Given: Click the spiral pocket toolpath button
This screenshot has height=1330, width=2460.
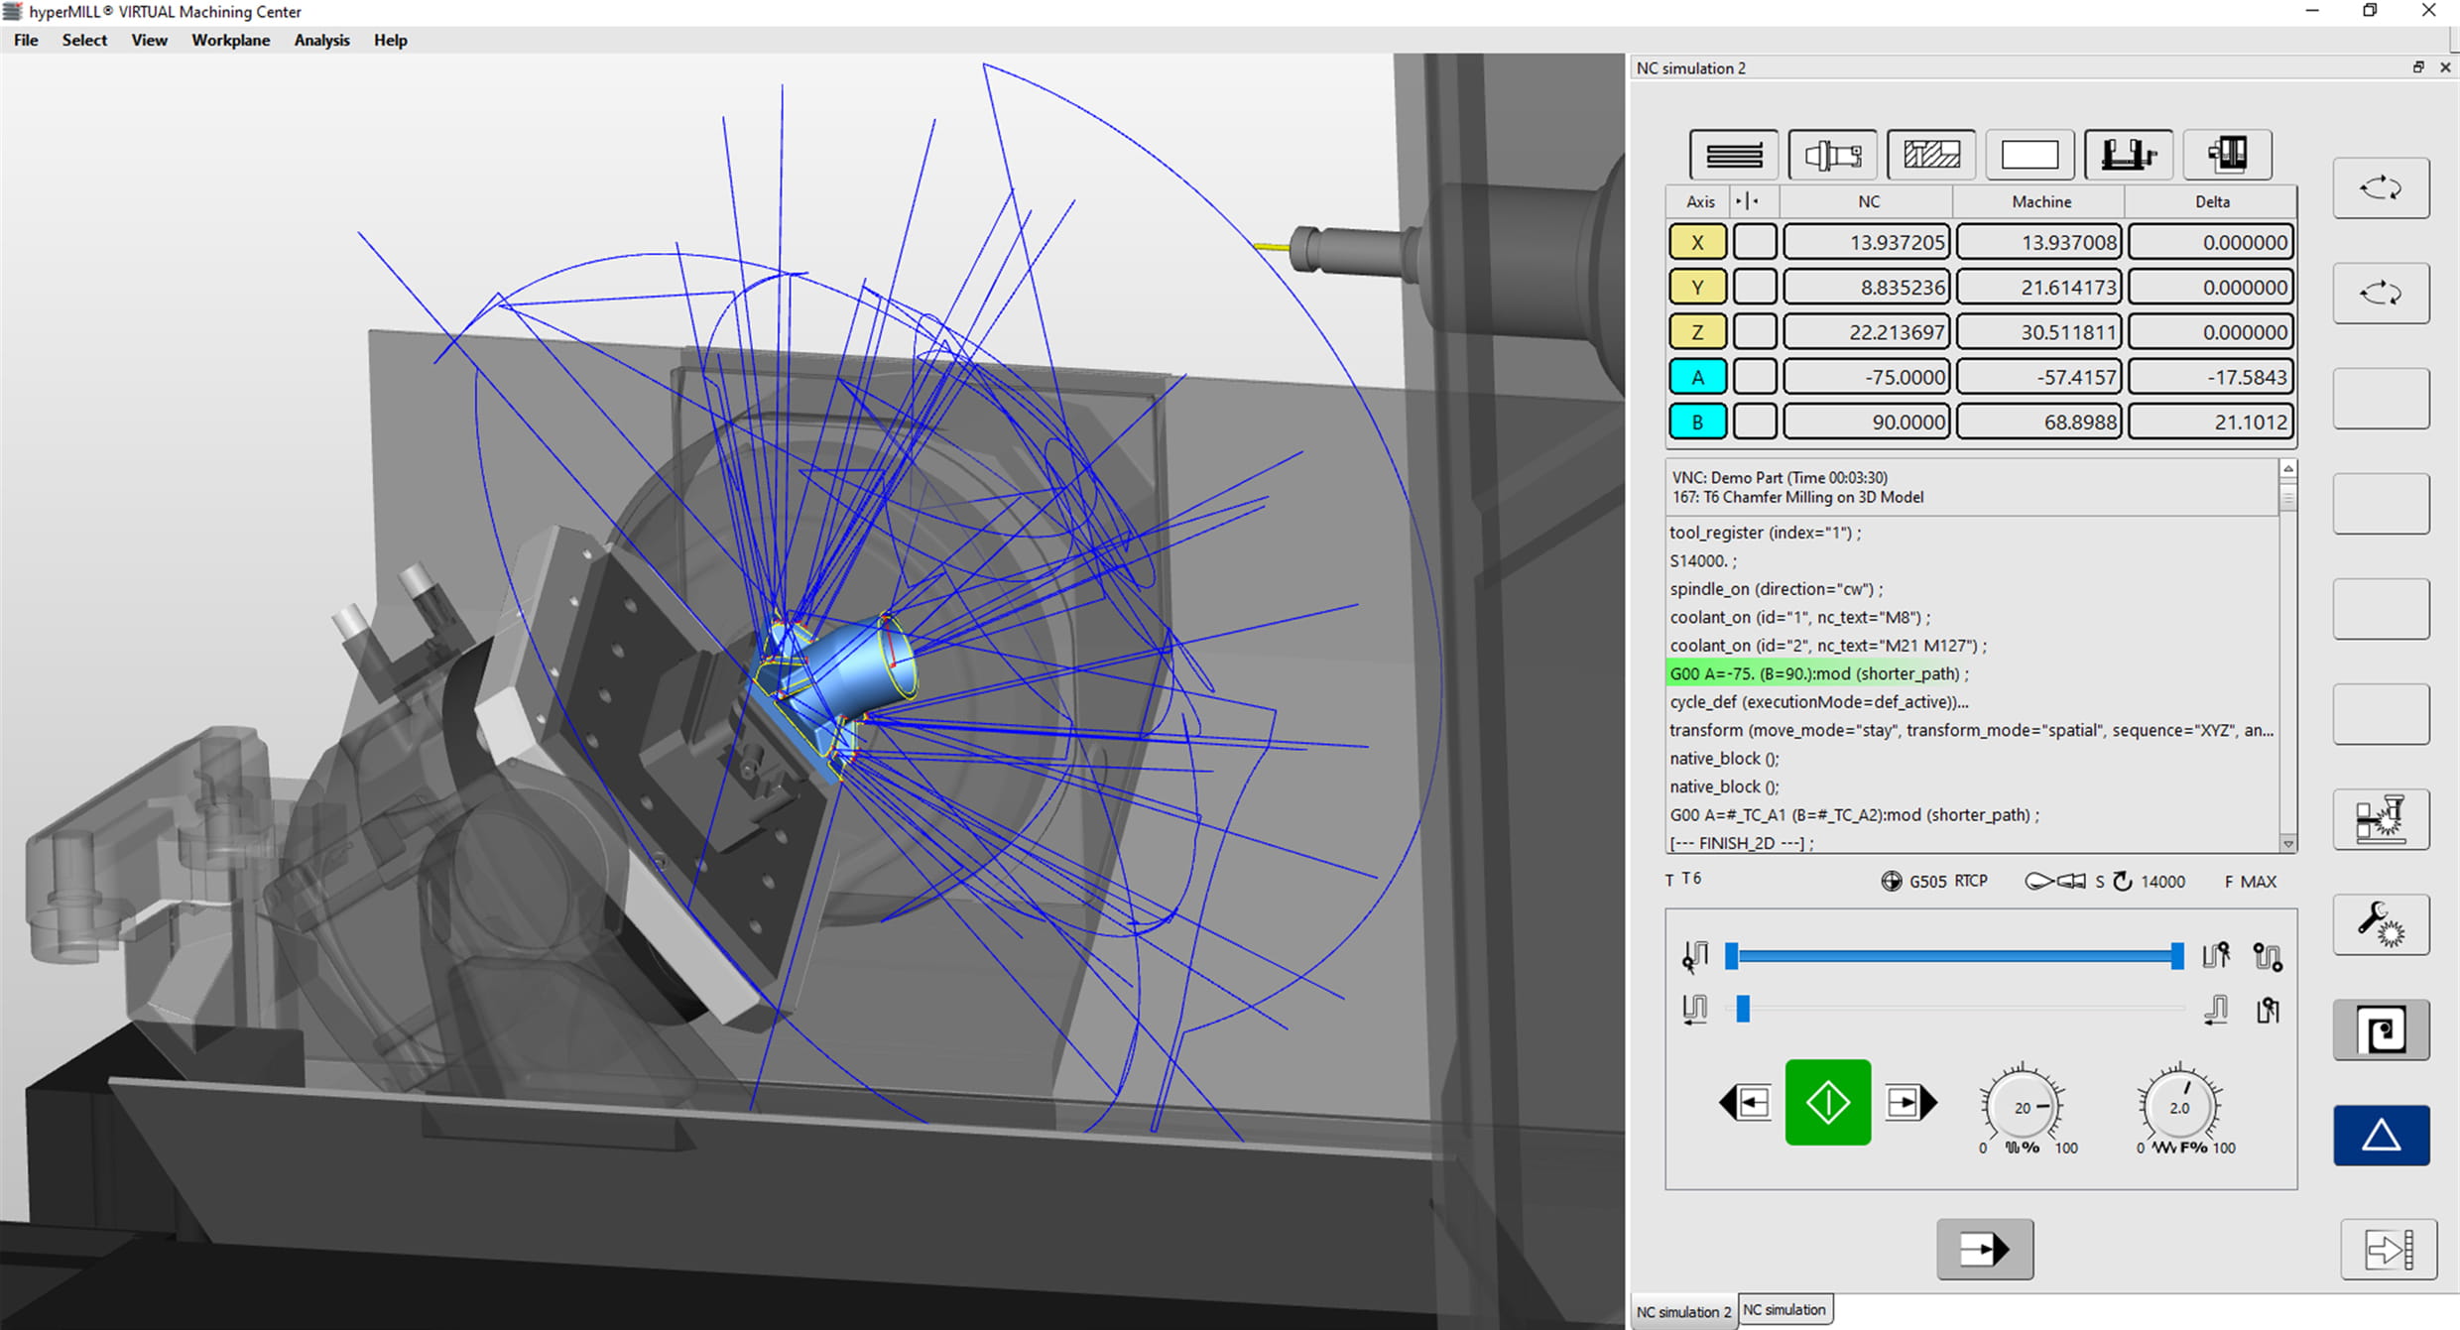Looking at the screenshot, I should click(2381, 1030).
